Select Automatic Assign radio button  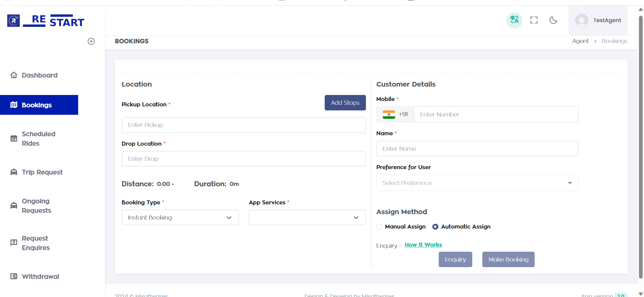tap(435, 227)
